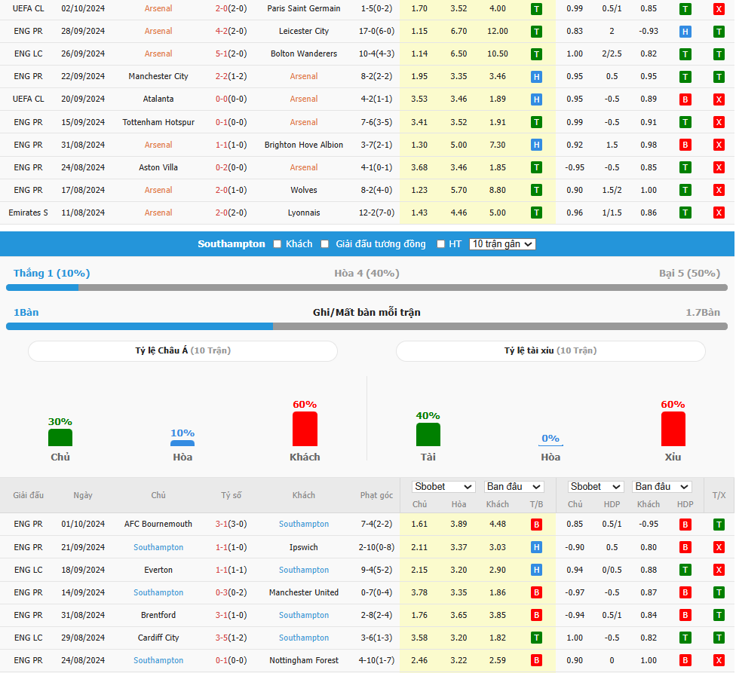The height and width of the screenshot is (673, 736).
Task: Click the green T result icon in Aston Villa row
Action: click(x=536, y=167)
